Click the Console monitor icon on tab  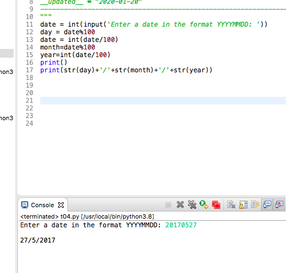click(x=24, y=205)
